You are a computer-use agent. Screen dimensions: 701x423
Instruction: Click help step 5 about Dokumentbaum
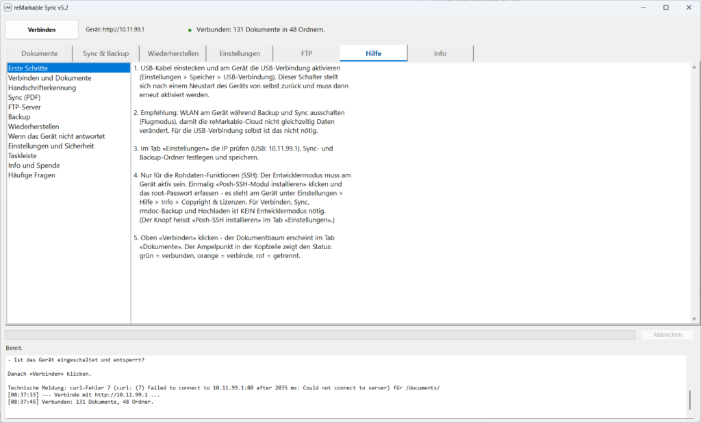234,247
